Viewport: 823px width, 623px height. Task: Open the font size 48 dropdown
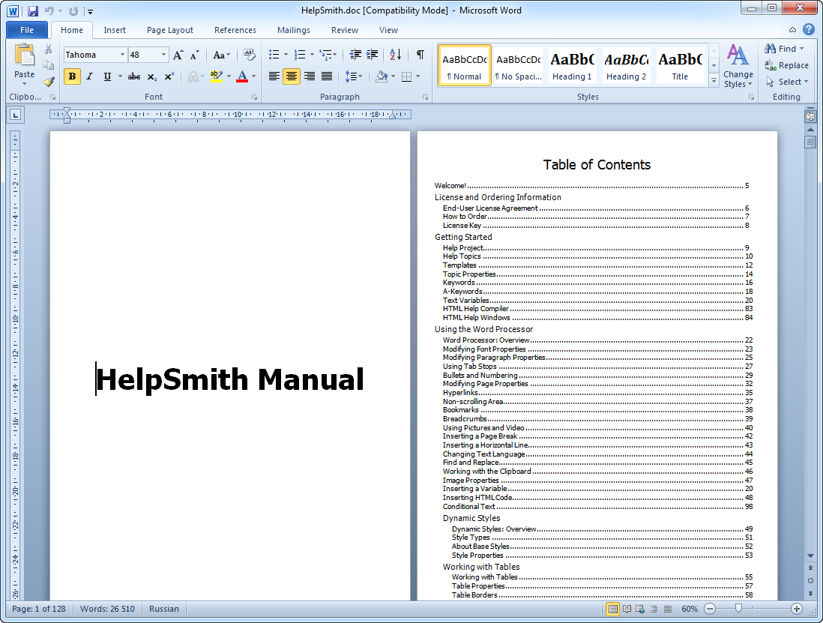tap(163, 55)
